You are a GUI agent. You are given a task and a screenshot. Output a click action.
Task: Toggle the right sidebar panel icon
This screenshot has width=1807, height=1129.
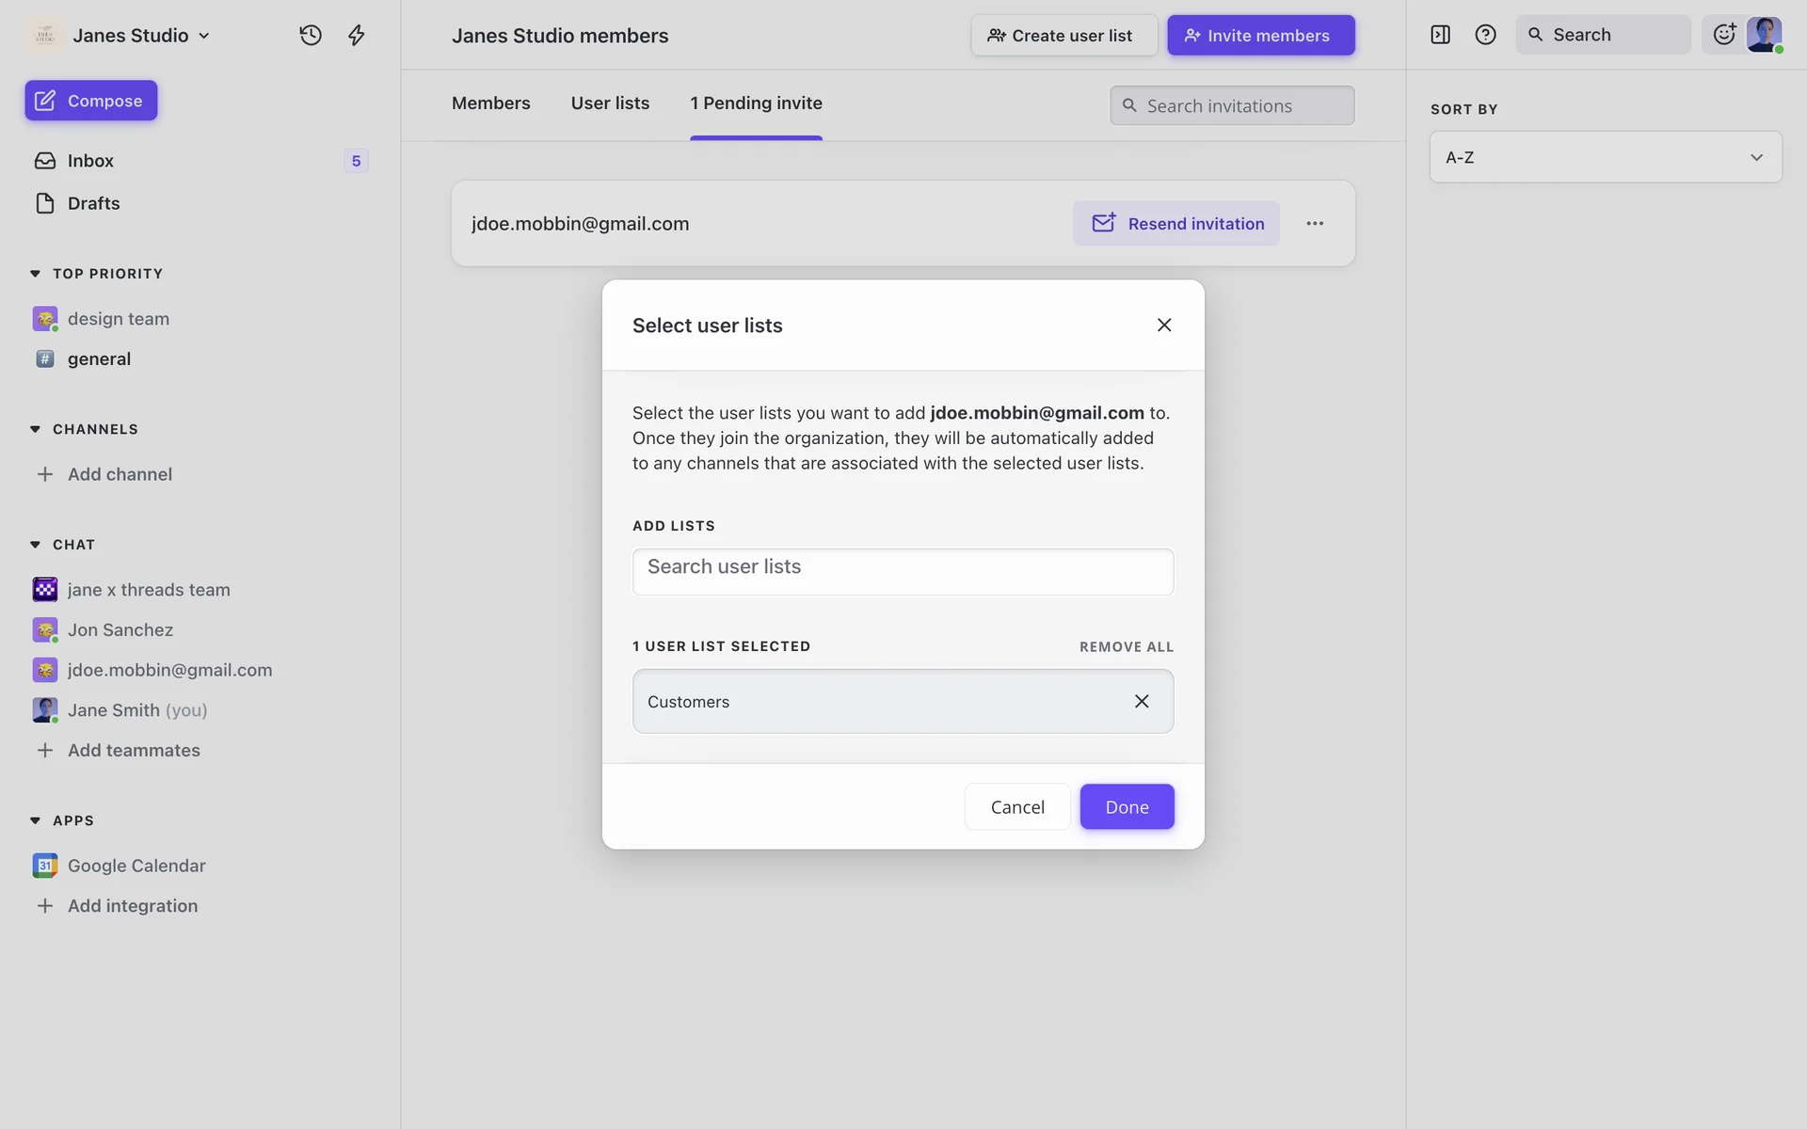(1440, 35)
